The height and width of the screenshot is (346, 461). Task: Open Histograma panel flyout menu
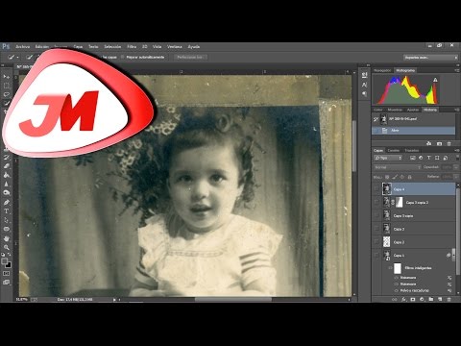click(x=456, y=70)
